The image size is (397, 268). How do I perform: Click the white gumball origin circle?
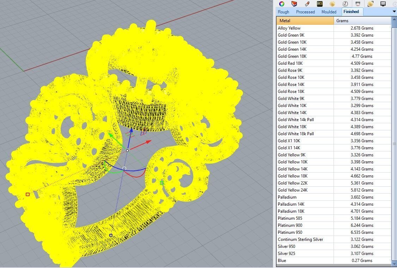click(127, 151)
